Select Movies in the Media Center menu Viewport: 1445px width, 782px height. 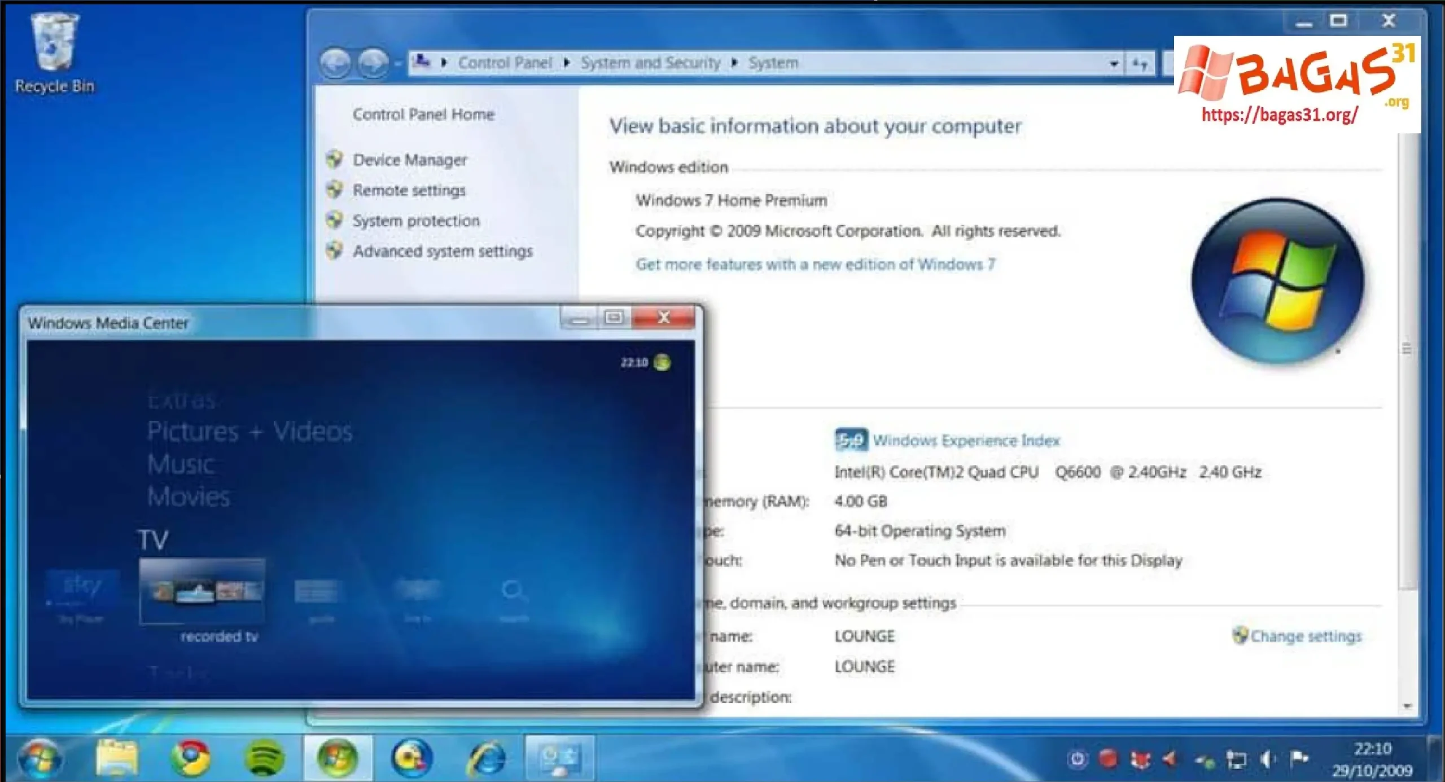tap(189, 497)
